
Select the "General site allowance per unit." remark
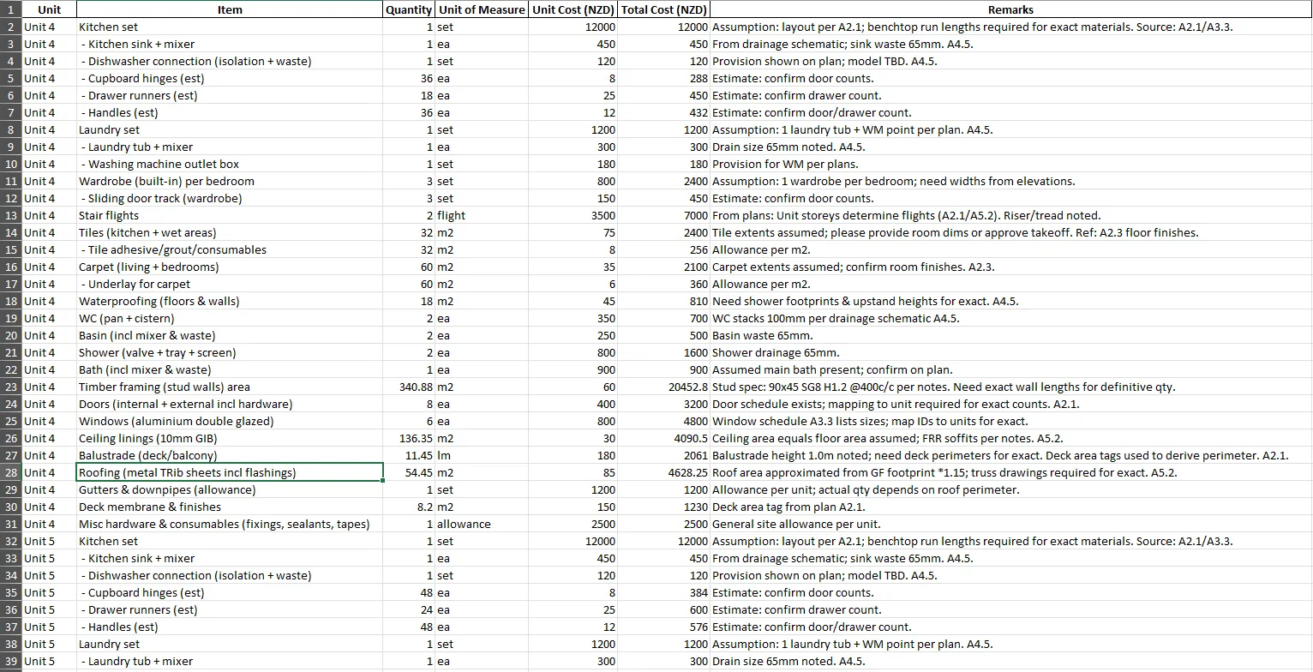coord(1010,524)
